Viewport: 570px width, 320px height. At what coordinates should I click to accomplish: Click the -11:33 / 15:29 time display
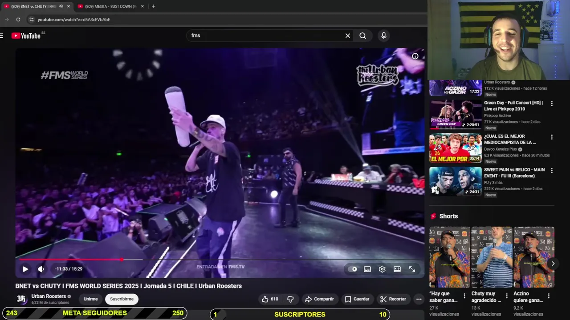click(x=69, y=269)
